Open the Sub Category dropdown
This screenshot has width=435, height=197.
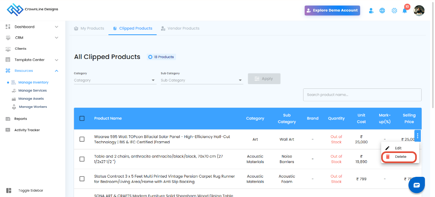(x=202, y=80)
